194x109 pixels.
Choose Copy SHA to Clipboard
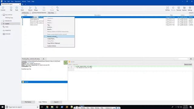pos(59,43)
